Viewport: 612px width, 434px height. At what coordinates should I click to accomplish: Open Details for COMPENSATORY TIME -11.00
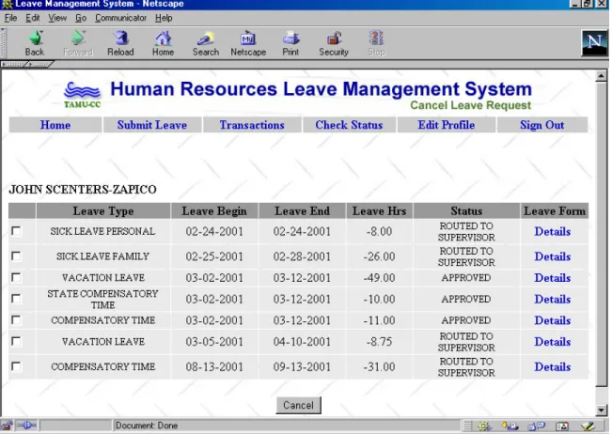point(552,320)
